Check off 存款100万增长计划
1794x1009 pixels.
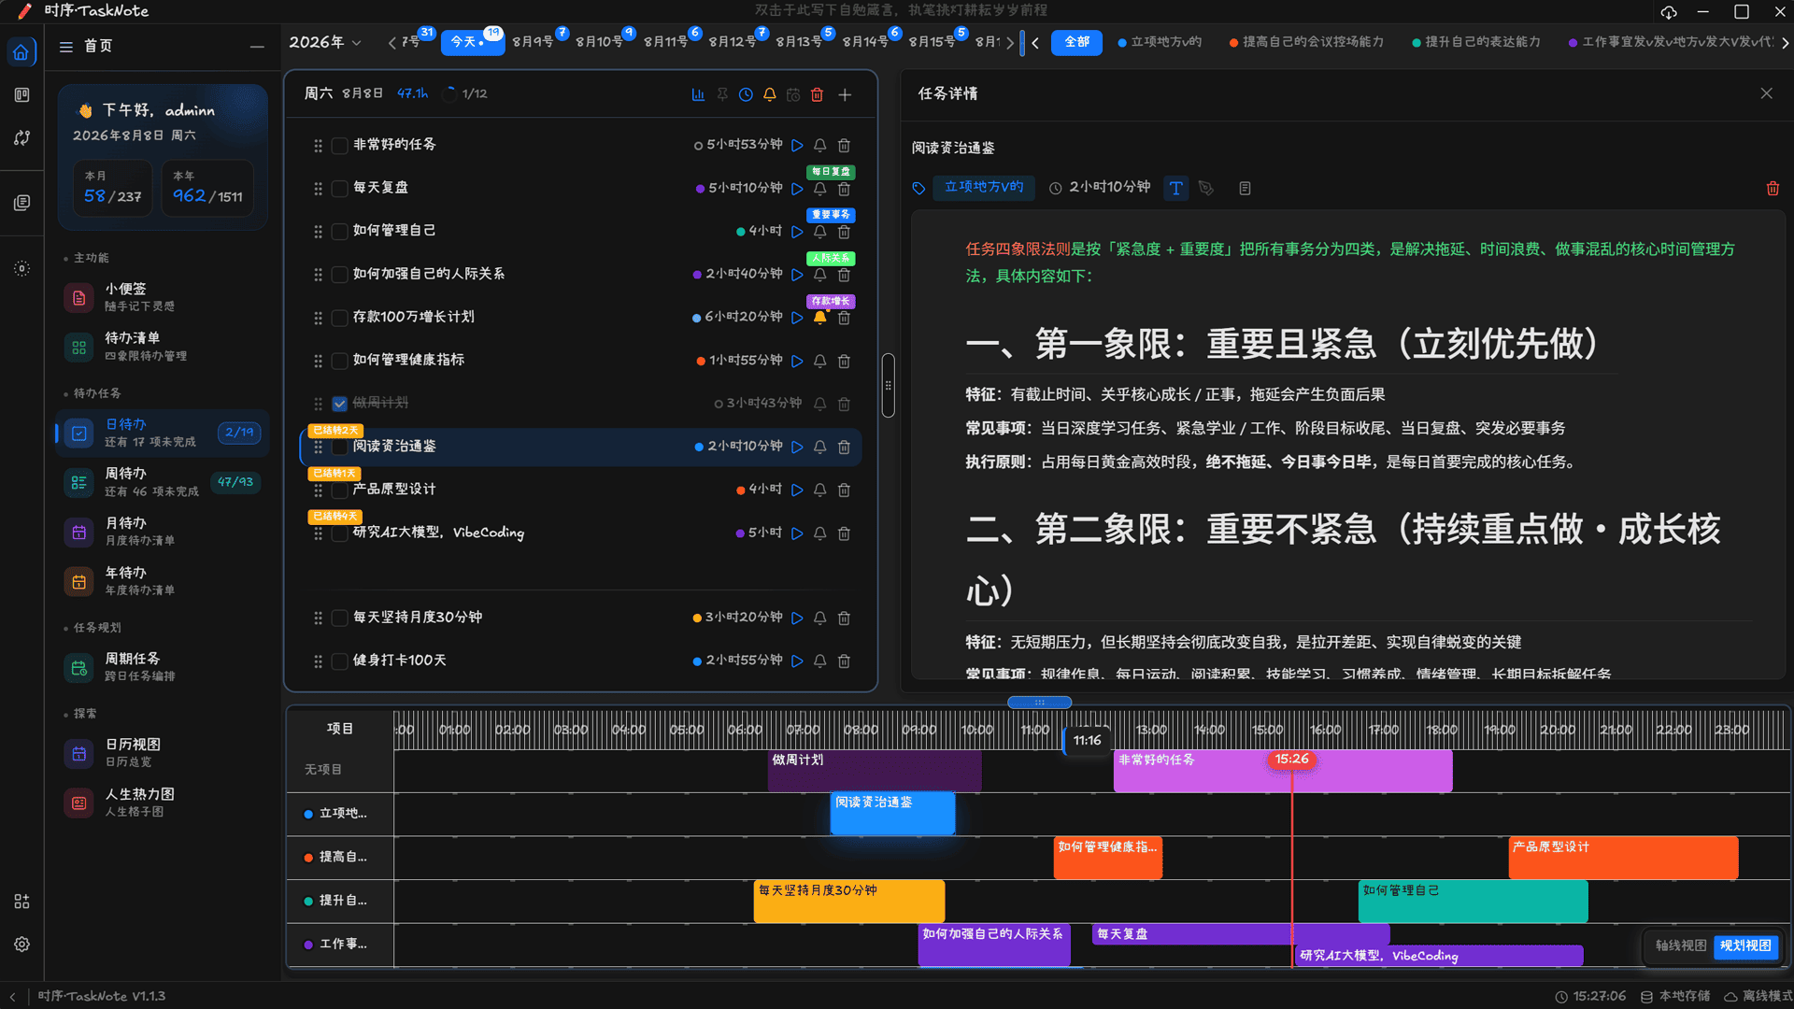[x=340, y=318]
